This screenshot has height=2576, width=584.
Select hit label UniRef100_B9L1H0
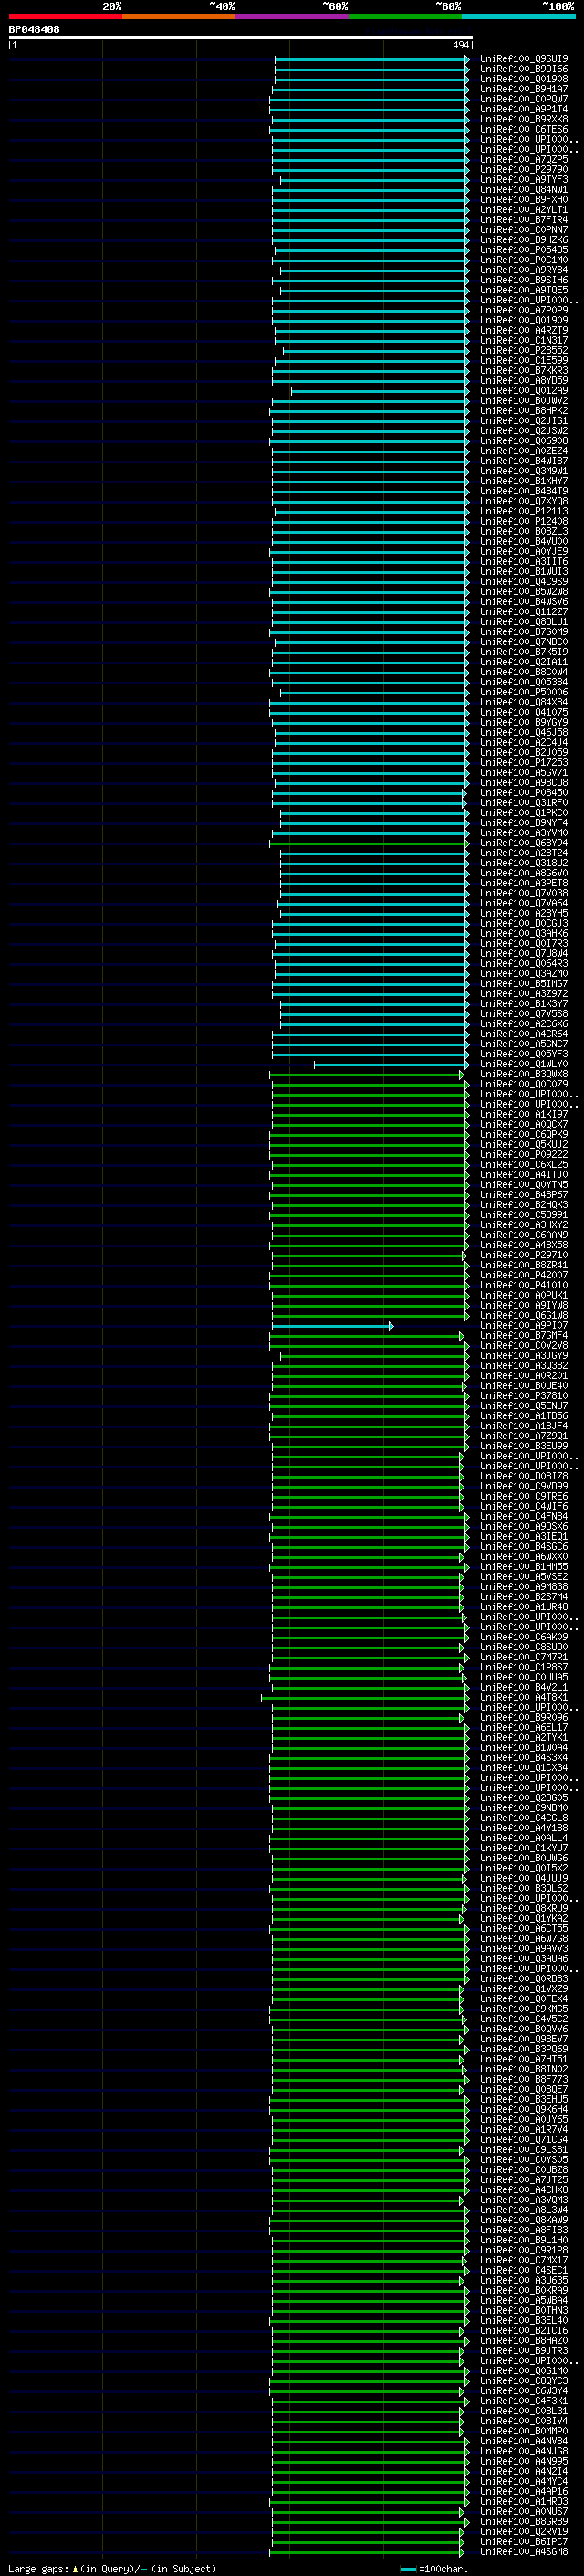524,2241
